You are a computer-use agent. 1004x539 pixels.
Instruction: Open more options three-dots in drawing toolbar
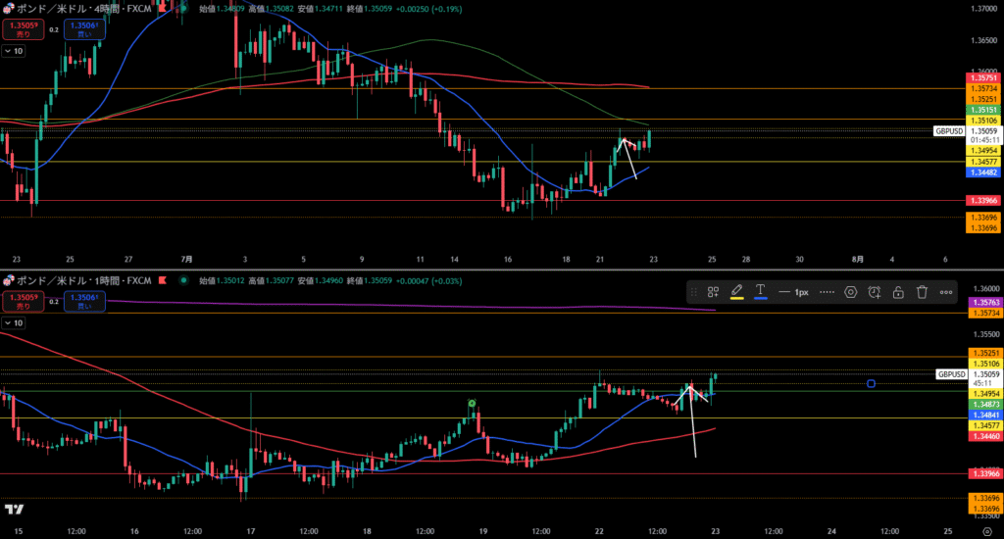click(946, 292)
